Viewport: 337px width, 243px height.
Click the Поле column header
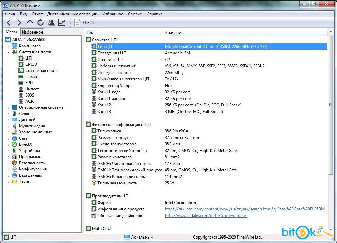coord(124,33)
